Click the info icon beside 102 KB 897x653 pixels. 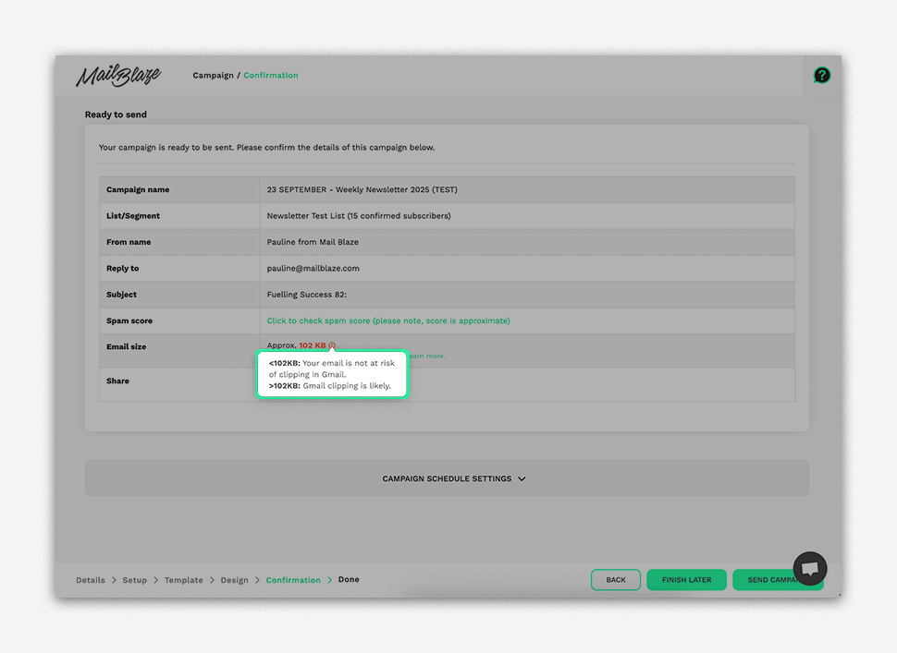(x=332, y=345)
